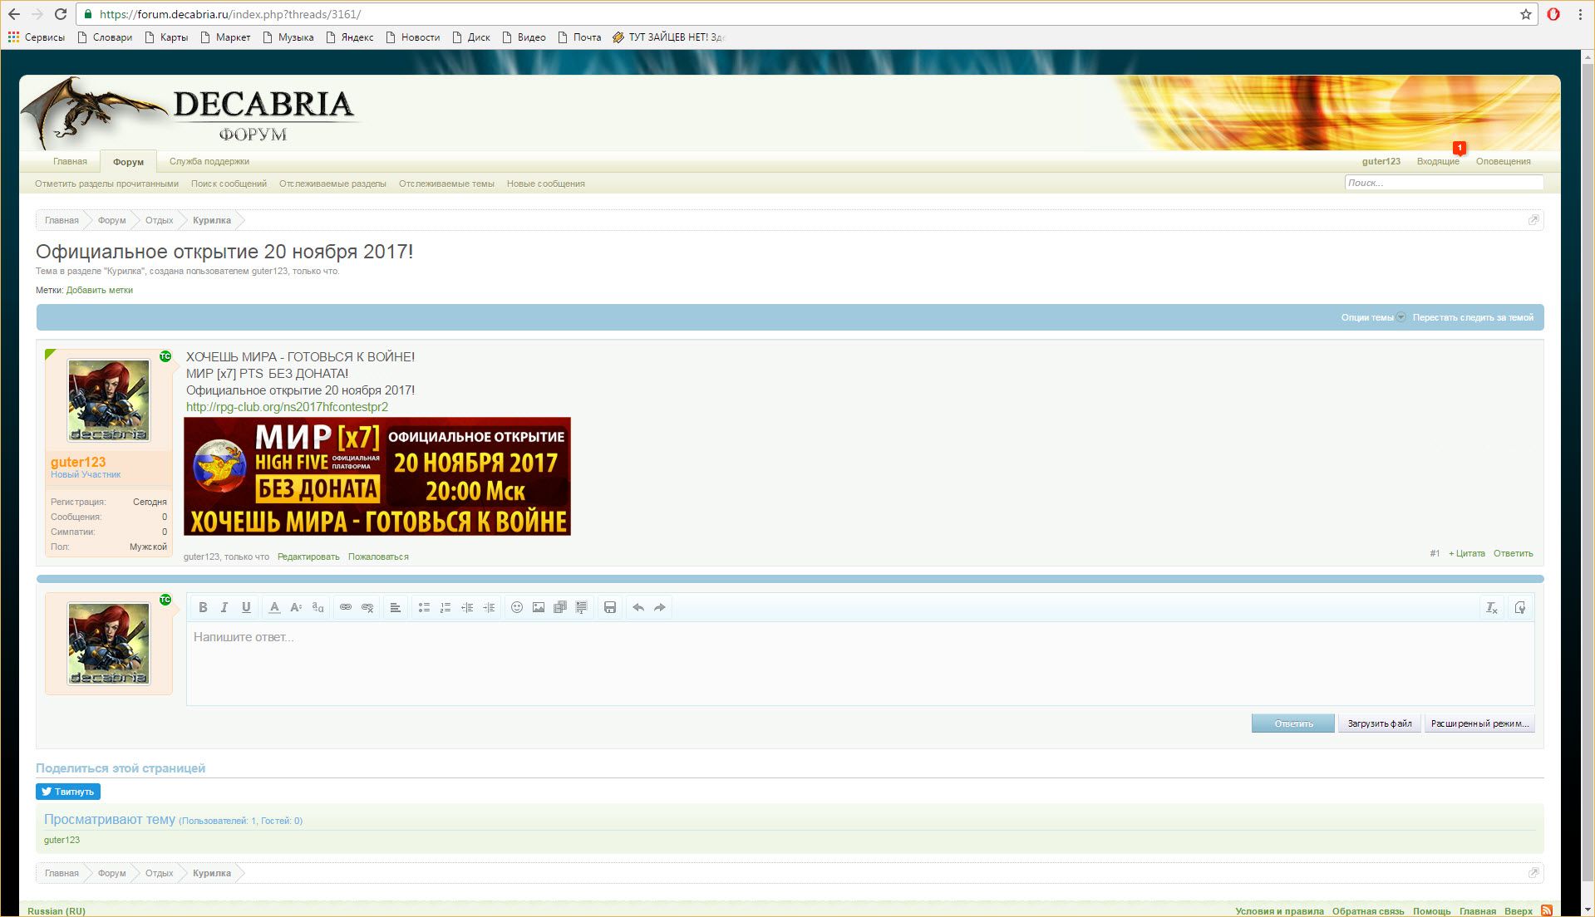Open text alignment options
Viewport: 1595px width, 917px height.
tap(396, 607)
